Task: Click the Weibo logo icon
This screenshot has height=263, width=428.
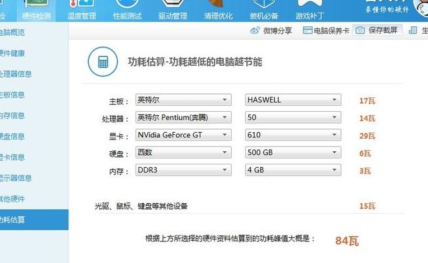Action: click(x=255, y=30)
